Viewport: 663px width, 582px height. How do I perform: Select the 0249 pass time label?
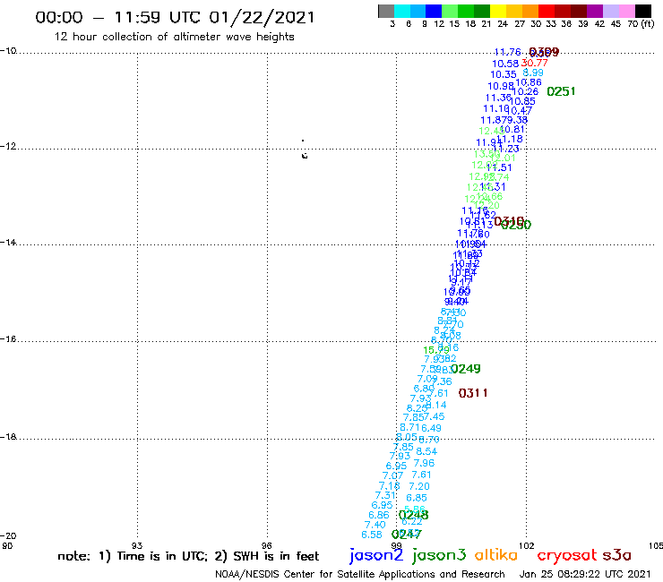coord(466,369)
